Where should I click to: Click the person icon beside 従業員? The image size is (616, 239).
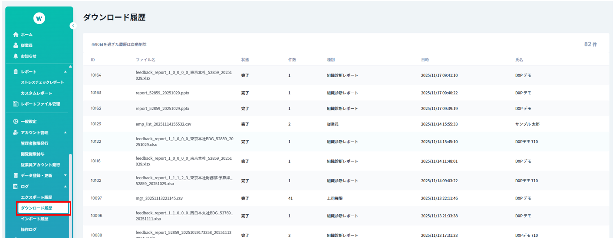click(x=16, y=45)
